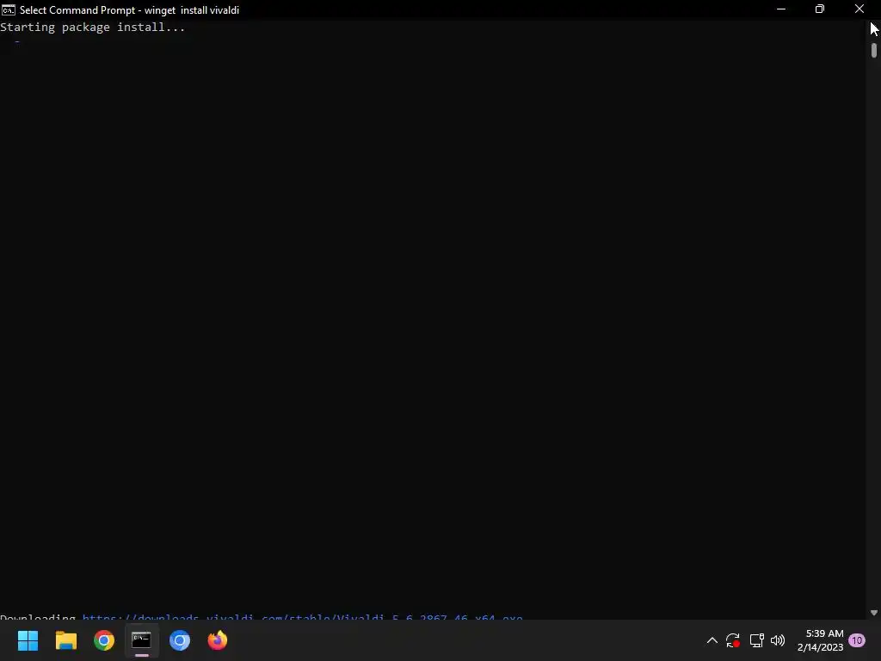Click the scrollbar down arrow
This screenshot has height=661, width=881.
874,613
